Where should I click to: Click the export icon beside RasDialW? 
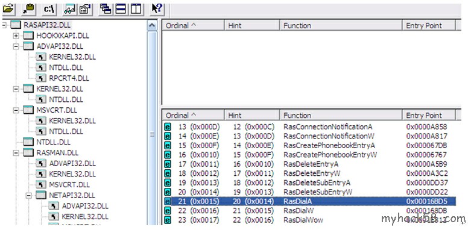(168, 211)
